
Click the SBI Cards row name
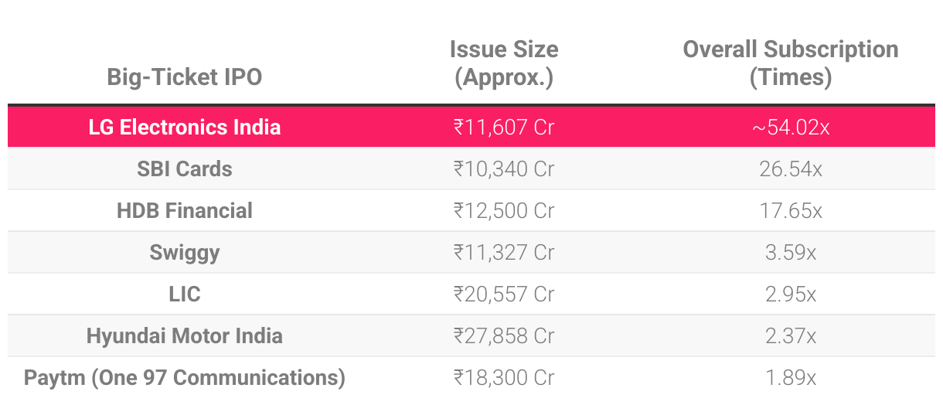pos(184,168)
